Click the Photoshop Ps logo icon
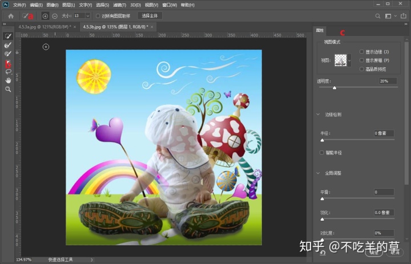This screenshot has height=264, width=411. click(x=6, y=5)
